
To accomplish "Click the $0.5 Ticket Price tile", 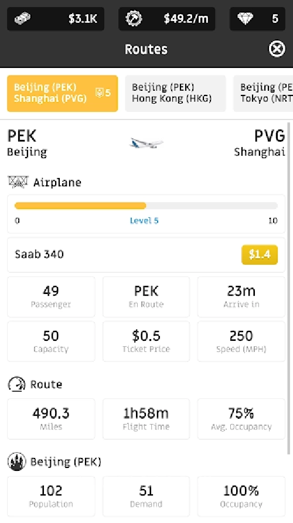I will 146,341.
